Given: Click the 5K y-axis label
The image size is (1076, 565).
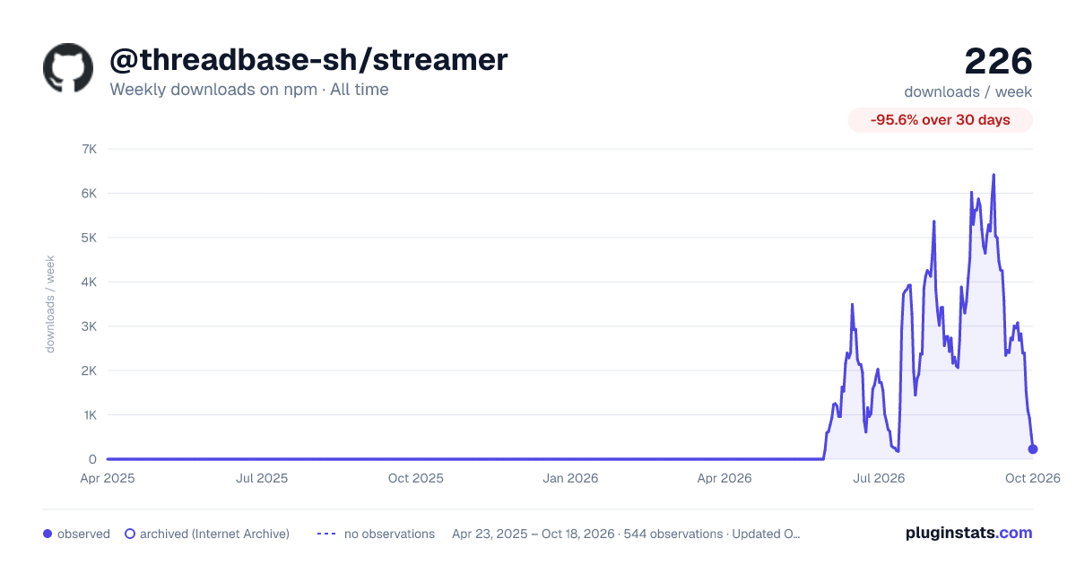Looking at the screenshot, I should pos(89,238).
